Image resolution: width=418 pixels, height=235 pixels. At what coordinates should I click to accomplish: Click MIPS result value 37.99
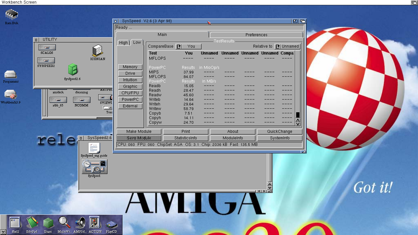[188, 72]
